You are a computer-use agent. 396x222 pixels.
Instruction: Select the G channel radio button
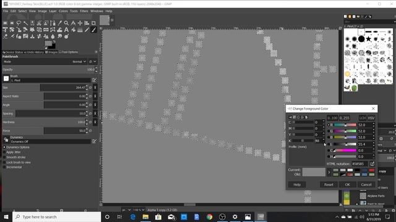pos(329,131)
